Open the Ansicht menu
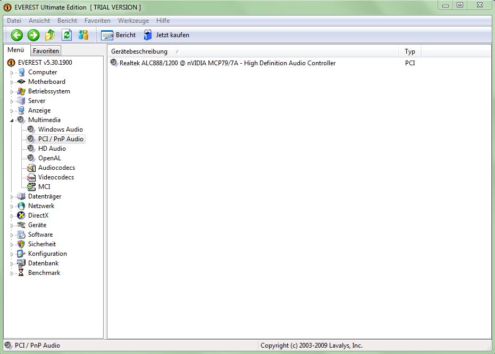Screen dimensions: 495x354 (x=39, y=21)
